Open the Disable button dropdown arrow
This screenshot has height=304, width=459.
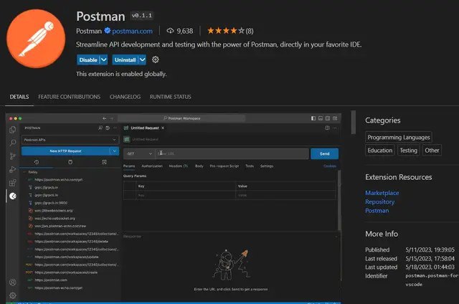pyautogui.click(x=103, y=60)
